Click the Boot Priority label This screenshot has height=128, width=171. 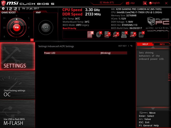69,28
